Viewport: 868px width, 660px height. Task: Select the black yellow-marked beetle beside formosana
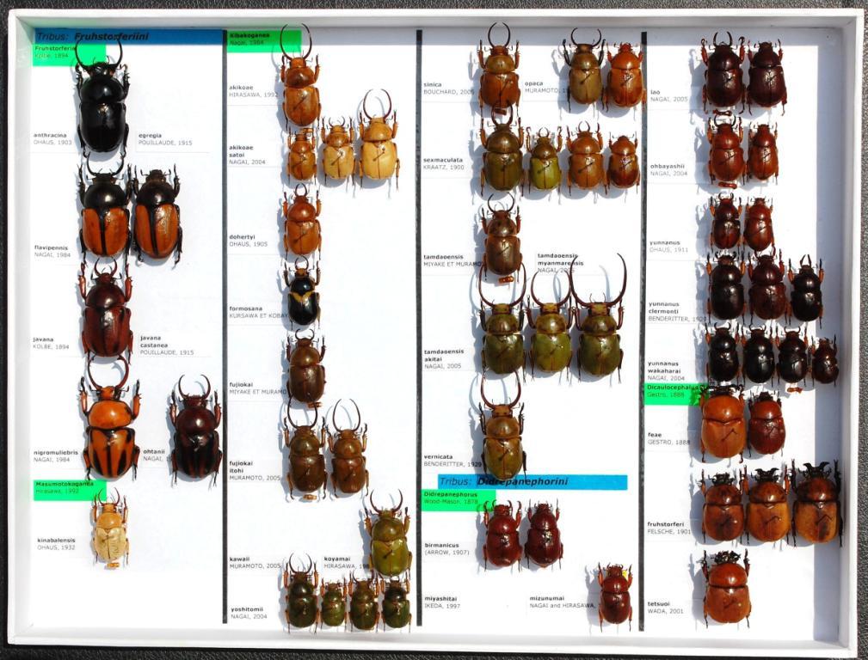(303, 295)
